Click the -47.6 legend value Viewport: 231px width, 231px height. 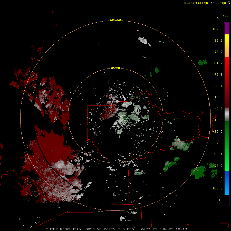pos(217,143)
